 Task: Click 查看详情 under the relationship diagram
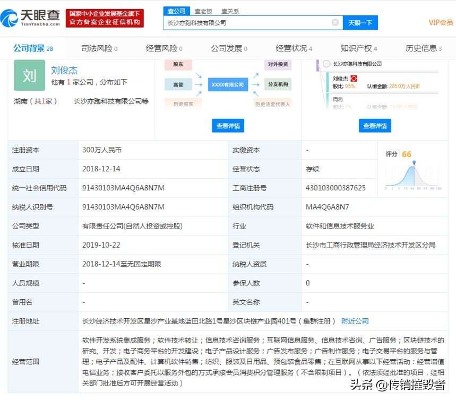click(x=228, y=126)
